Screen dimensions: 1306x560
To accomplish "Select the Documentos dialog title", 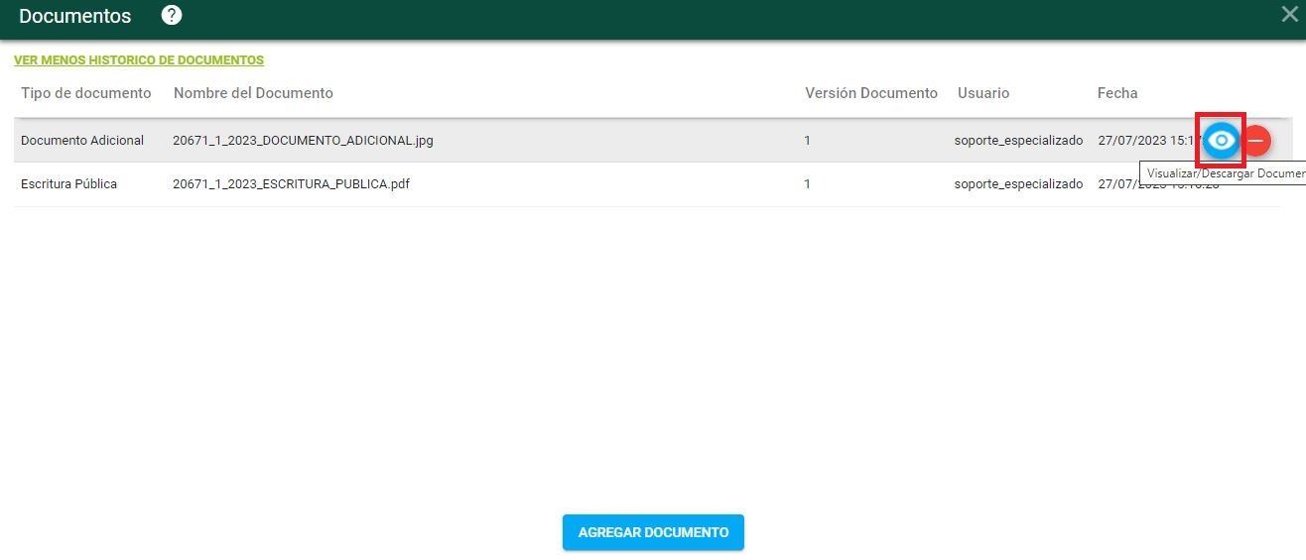I will 75,16.
